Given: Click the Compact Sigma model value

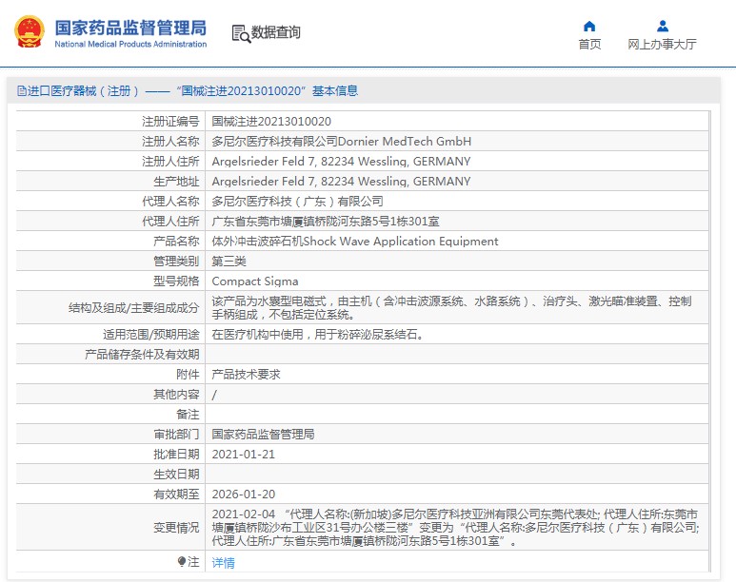Looking at the screenshot, I should click(254, 281).
